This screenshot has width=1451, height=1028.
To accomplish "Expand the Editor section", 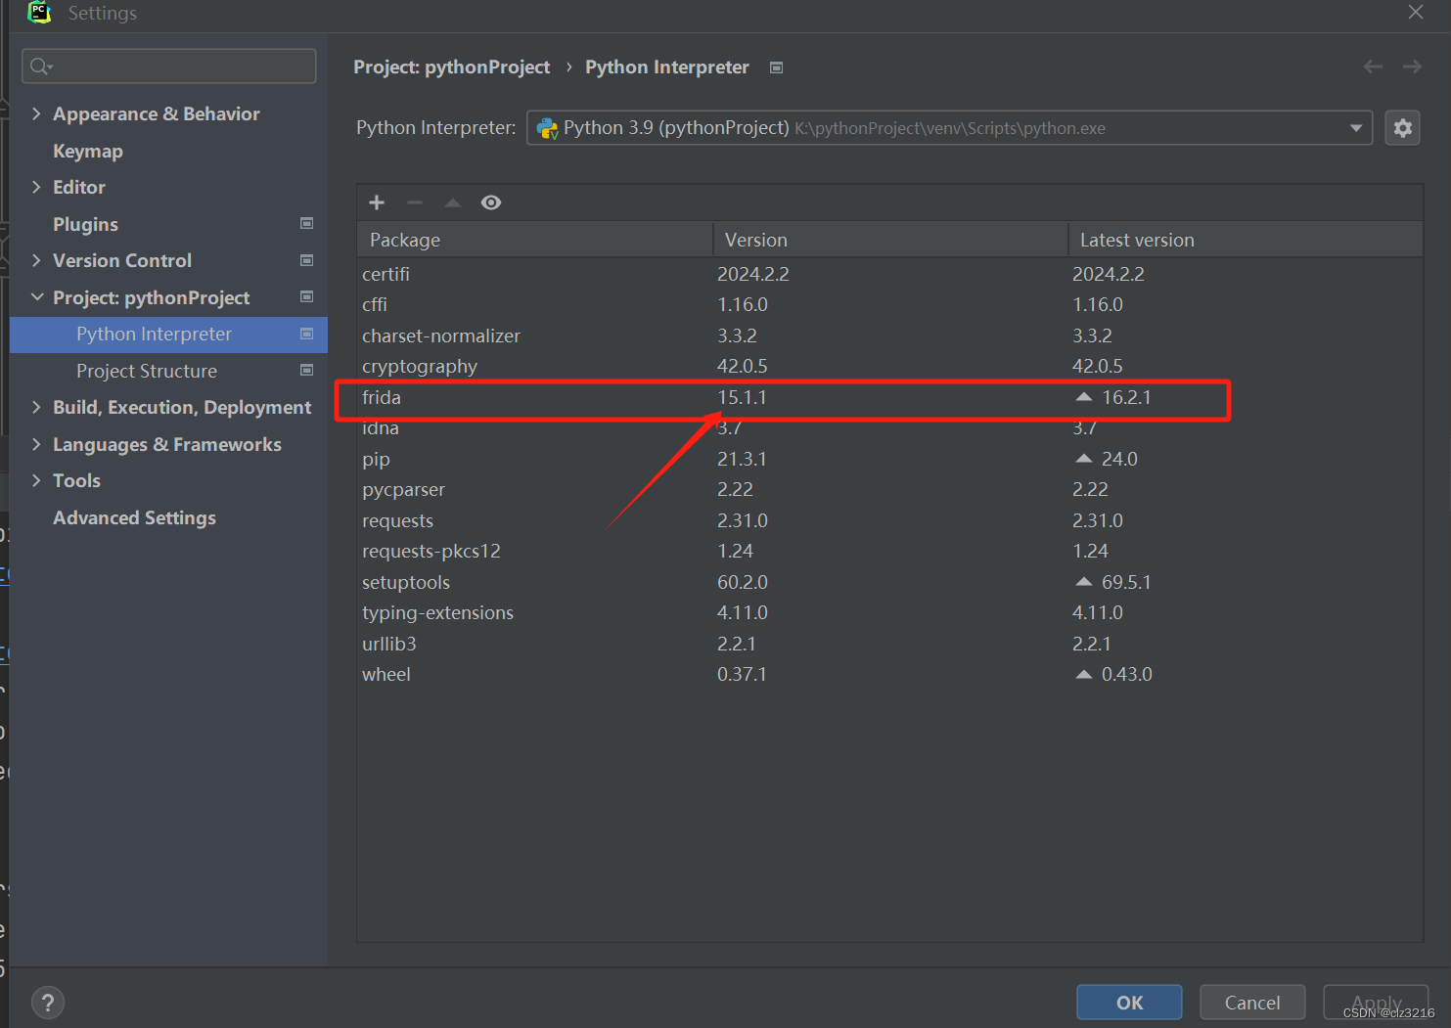I will pyautogui.click(x=36, y=187).
